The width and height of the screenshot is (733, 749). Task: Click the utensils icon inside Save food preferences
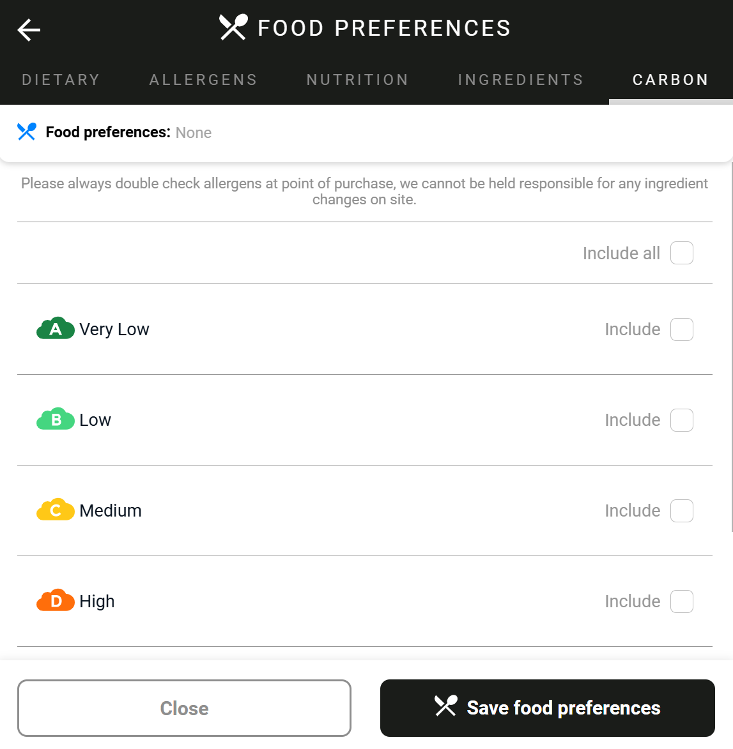tap(446, 707)
